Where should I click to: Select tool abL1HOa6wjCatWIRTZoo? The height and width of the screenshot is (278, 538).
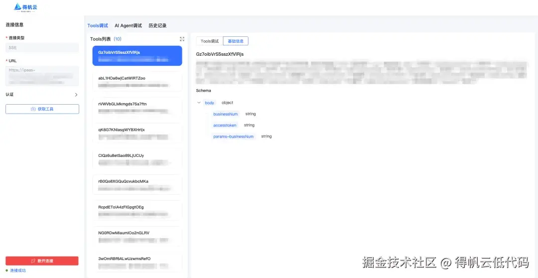137,82
